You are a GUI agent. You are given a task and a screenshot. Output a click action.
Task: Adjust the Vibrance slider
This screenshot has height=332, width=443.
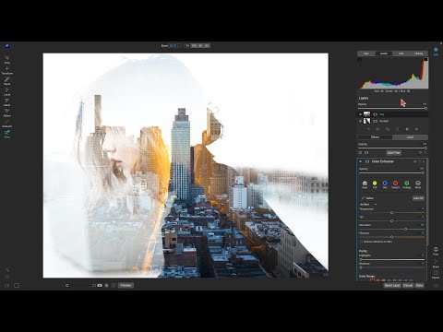[x=391, y=237]
